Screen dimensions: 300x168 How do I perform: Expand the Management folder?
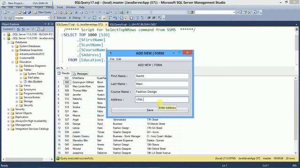[8, 125]
